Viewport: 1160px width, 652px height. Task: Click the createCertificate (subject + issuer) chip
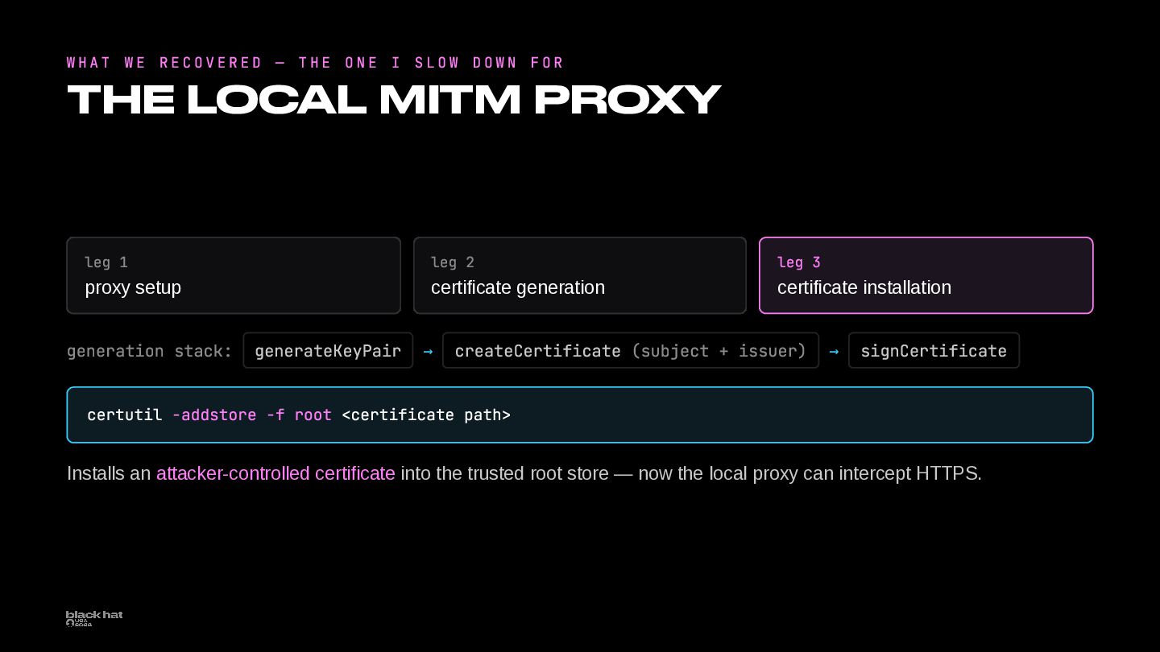click(x=631, y=351)
